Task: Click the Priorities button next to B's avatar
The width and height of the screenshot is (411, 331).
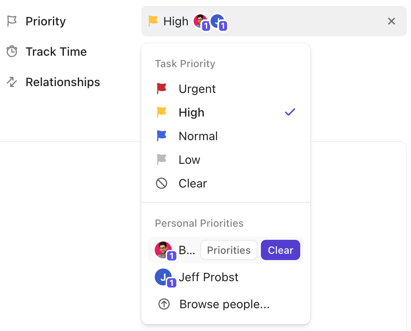Action: click(228, 250)
